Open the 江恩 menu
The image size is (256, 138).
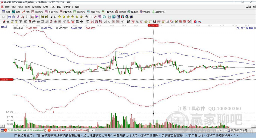(x=27, y=7)
